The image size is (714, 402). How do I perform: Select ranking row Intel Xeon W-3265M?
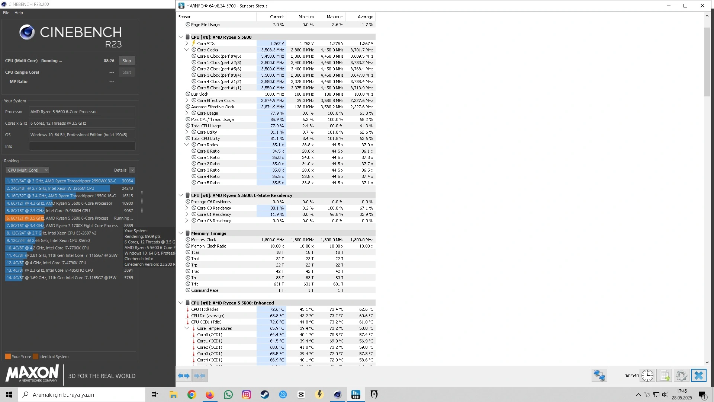70,188
